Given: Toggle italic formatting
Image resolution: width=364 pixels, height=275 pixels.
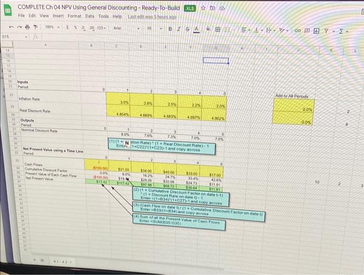Looking at the screenshot, I should pyautogui.click(x=179, y=29).
